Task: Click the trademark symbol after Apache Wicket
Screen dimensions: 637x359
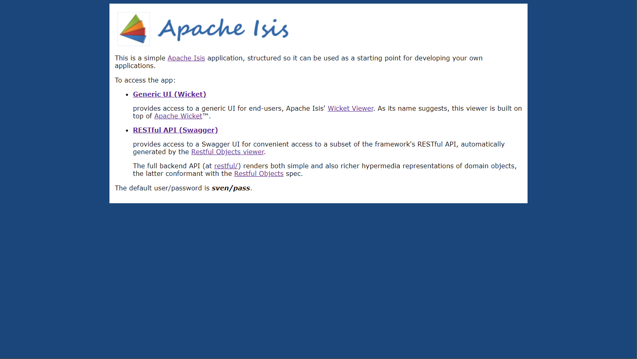Action: 206,116
